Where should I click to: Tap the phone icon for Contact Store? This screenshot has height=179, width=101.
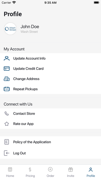click(x=7, y=113)
